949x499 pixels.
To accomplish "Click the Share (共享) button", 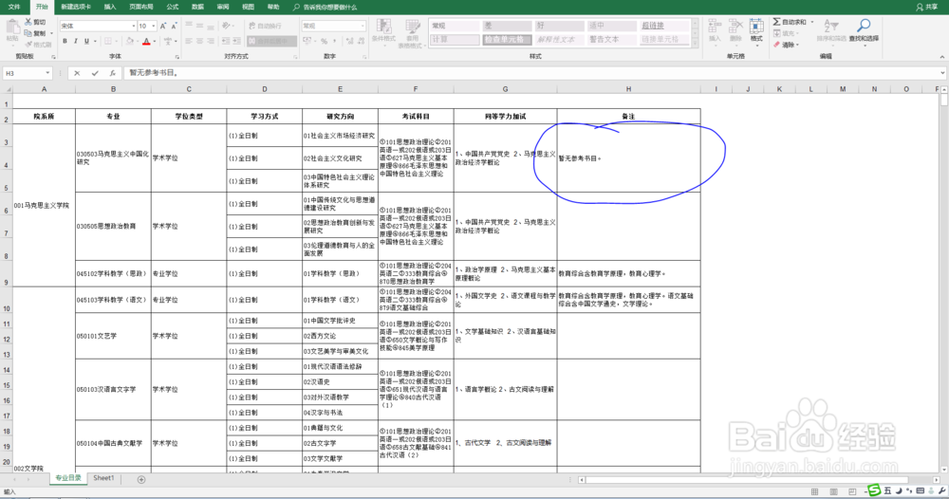I will (926, 7).
